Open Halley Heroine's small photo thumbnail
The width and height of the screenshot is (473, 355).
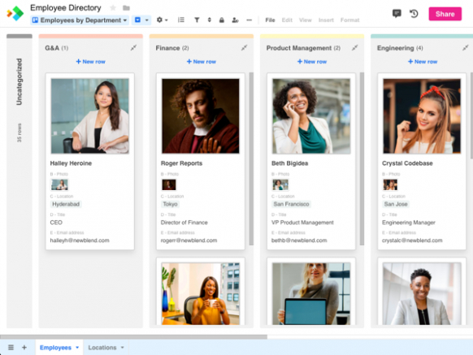tap(59, 184)
